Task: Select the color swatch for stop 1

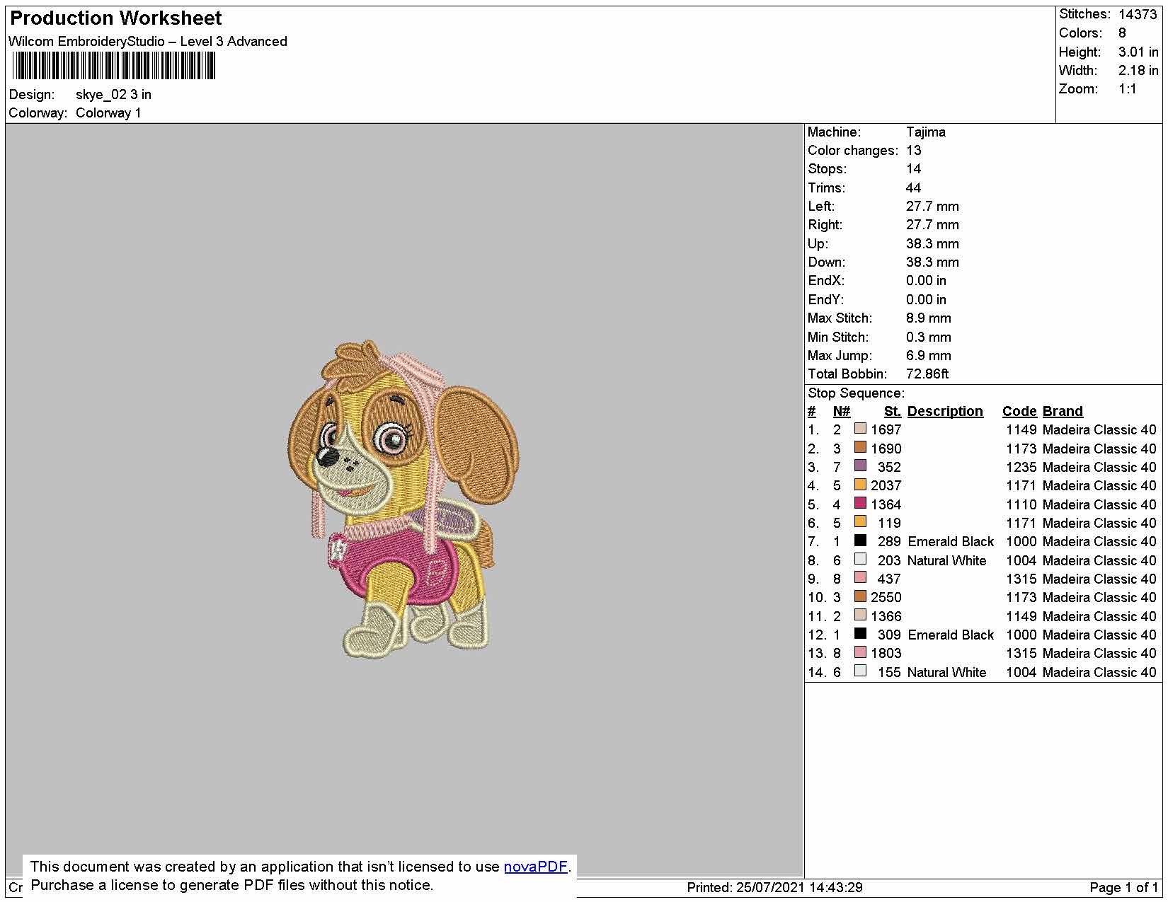Action: [860, 429]
